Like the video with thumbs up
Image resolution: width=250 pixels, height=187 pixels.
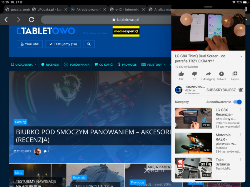pos(181,76)
